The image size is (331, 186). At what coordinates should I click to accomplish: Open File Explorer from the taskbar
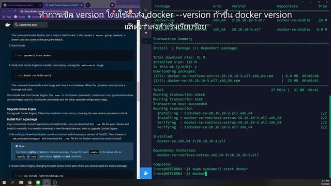click(x=21, y=182)
